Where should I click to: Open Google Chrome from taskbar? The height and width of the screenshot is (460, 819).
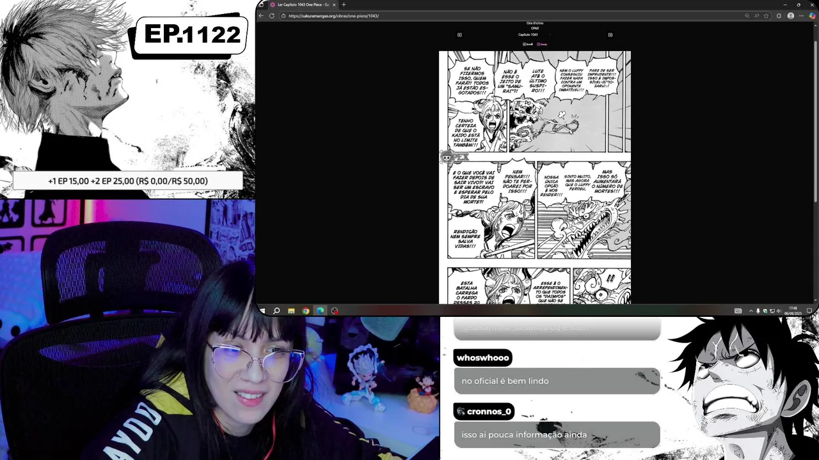[x=306, y=310]
